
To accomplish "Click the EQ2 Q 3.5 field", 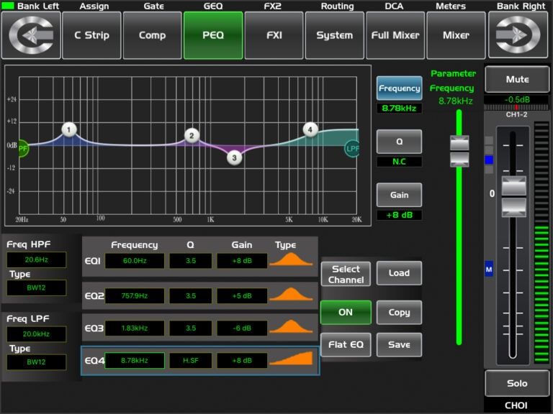I will (x=191, y=295).
